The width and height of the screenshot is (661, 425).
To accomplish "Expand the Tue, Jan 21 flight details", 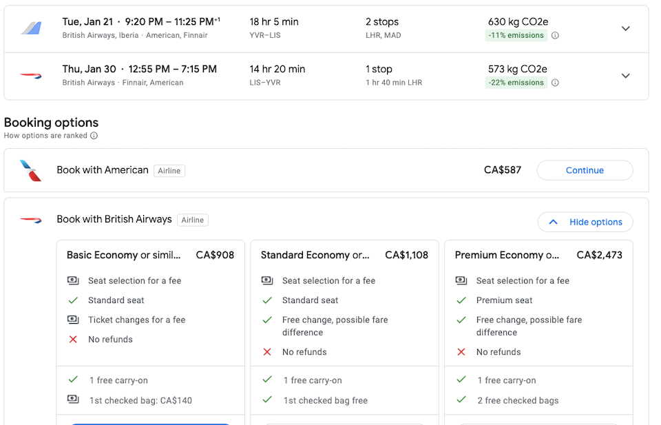I will click(626, 29).
